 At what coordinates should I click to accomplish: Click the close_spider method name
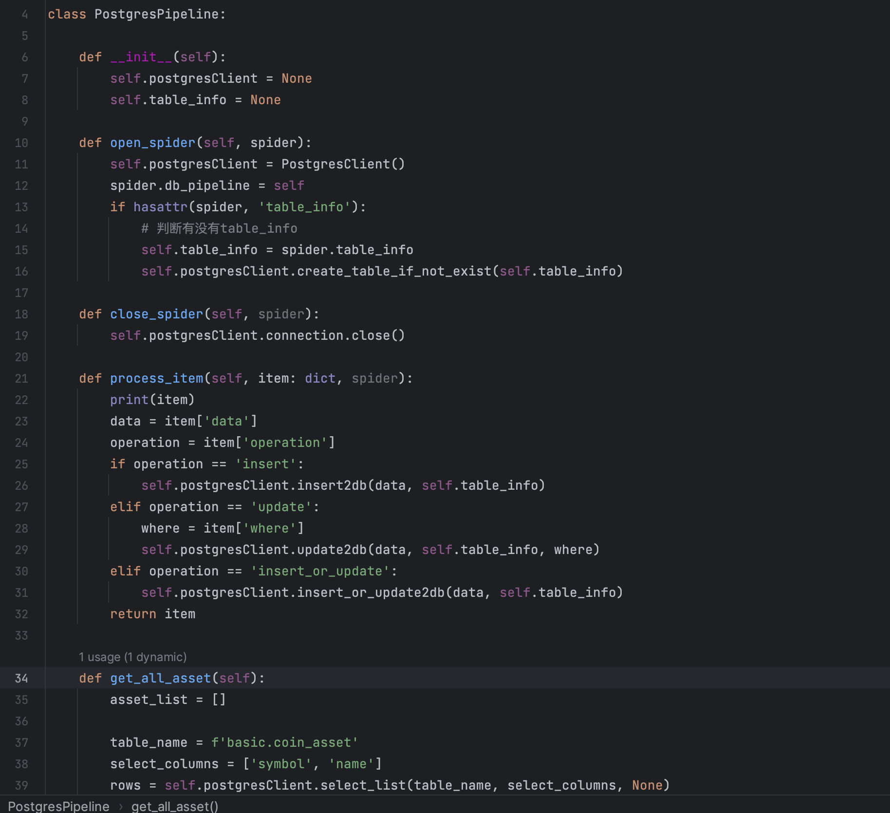[156, 314]
